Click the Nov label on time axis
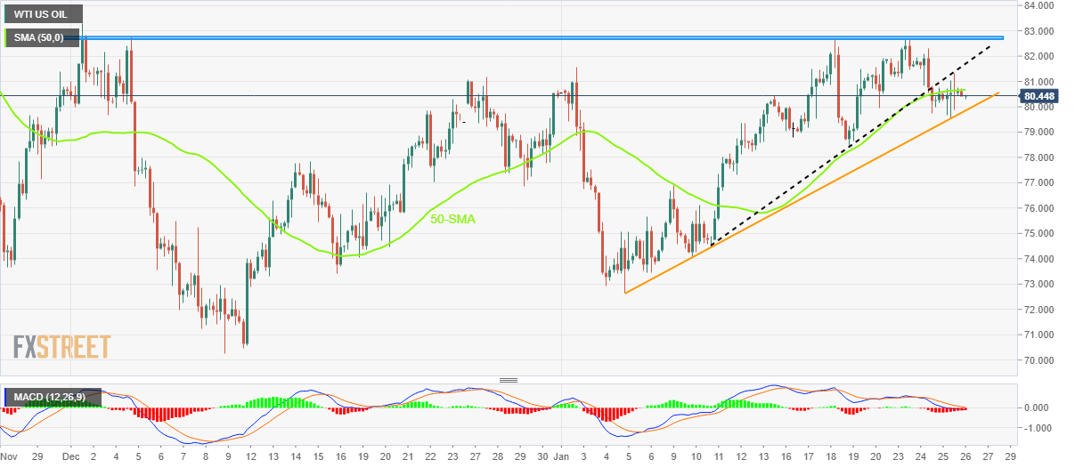Screen dimensions: 1075x468 tap(9, 456)
